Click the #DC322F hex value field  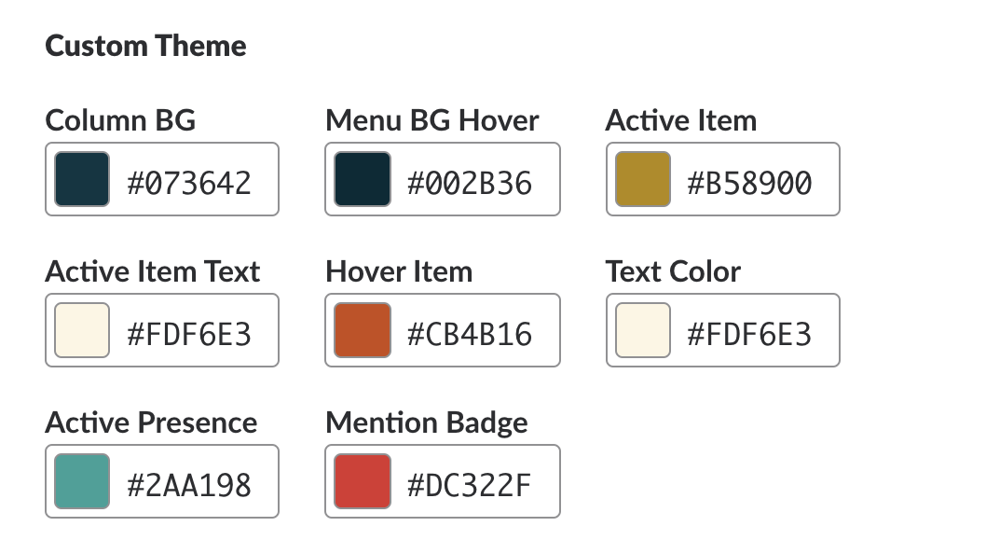pyautogui.click(x=470, y=483)
